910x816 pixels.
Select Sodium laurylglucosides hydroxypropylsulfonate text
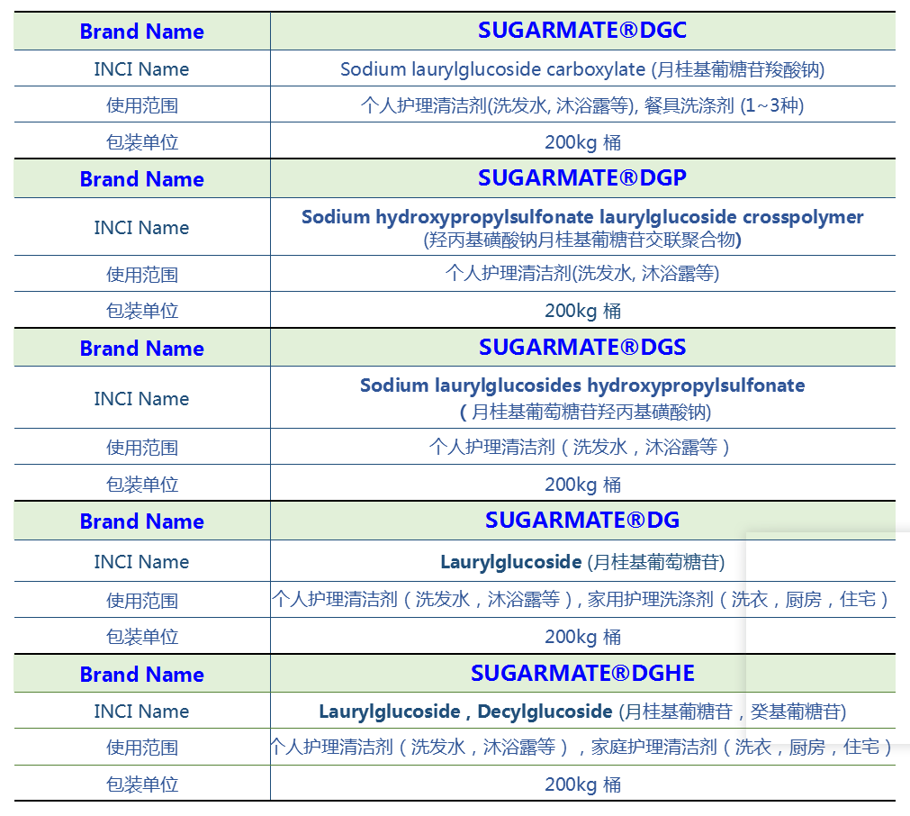point(582,385)
